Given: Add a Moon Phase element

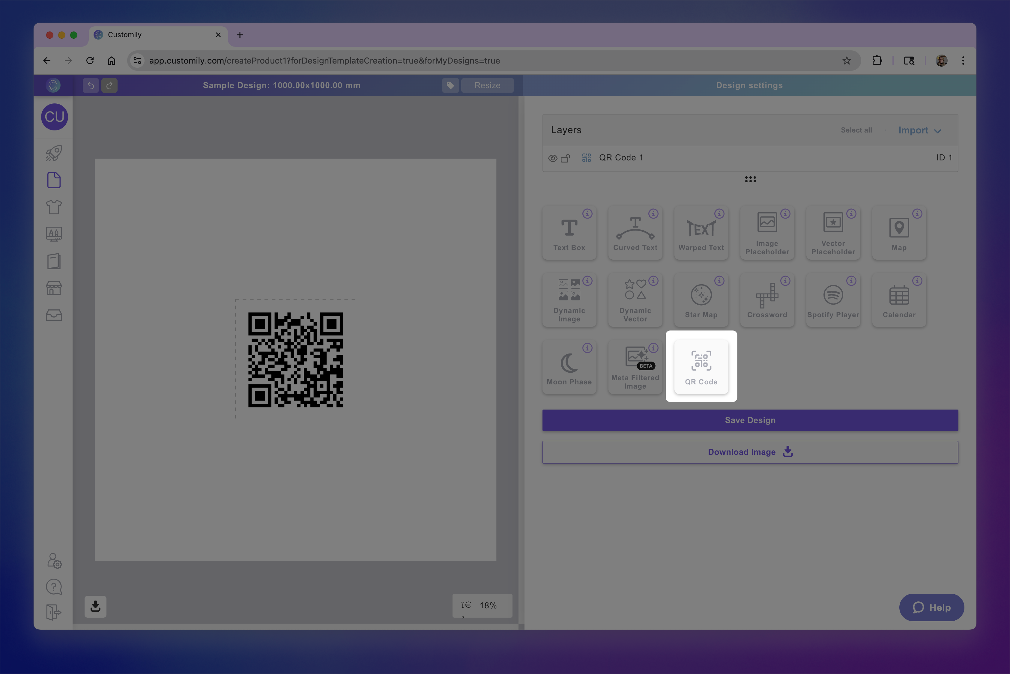Looking at the screenshot, I should [569, 366].
